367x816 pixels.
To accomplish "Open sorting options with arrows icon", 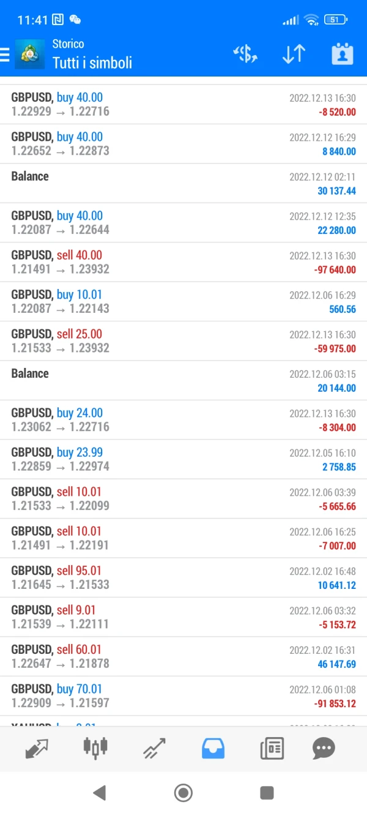I will click(294, 54).
